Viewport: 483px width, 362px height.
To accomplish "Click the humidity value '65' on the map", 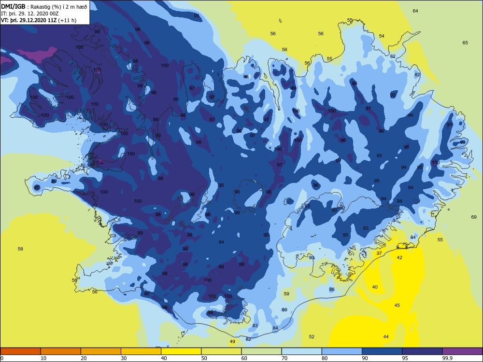I will point(465,43).
